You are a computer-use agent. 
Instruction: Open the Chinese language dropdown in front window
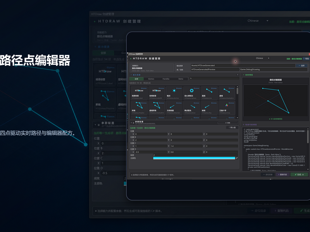[x=262, y=58]
